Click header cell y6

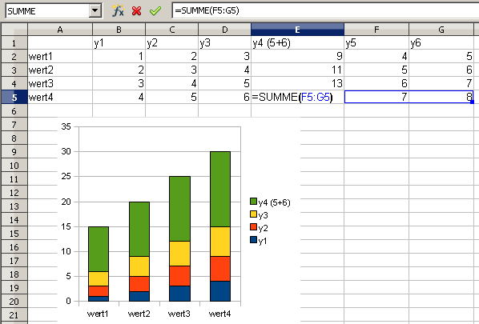point(441,43)
